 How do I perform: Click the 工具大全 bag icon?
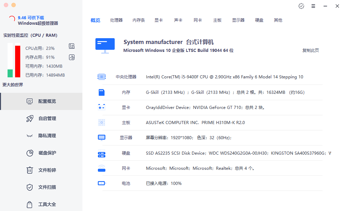(30, 204)
